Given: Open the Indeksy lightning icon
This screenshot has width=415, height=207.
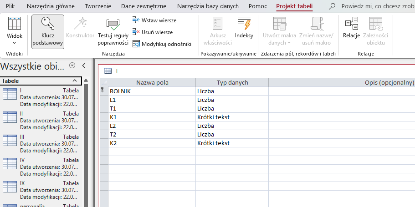Looking at the screenshot, I should click(x=244, y=25).
